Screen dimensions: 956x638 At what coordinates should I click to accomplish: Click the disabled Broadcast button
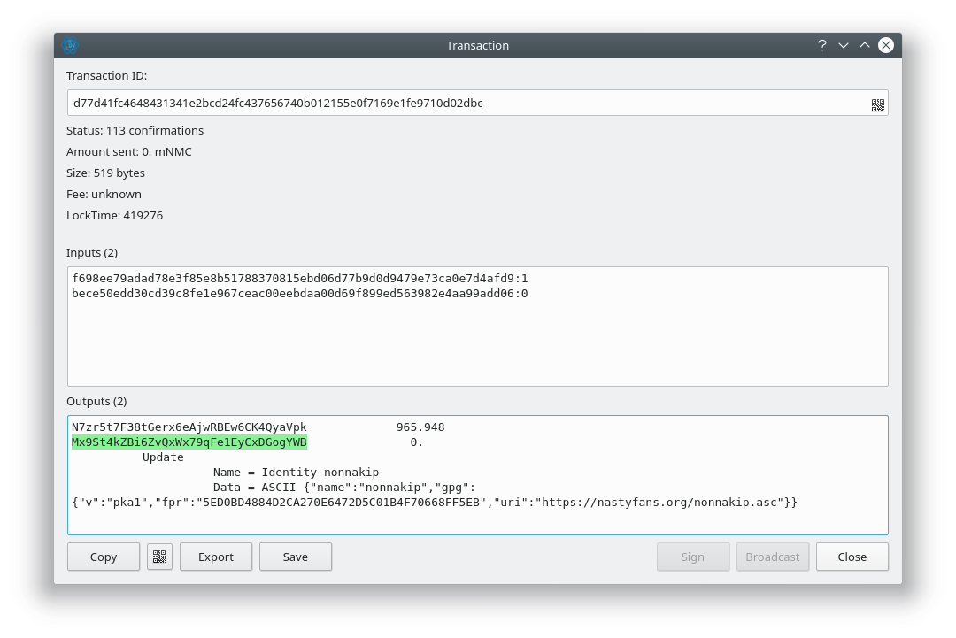pos(772,557)
